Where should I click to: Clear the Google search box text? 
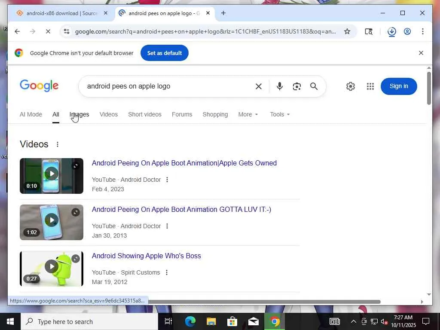coord(258,86)
